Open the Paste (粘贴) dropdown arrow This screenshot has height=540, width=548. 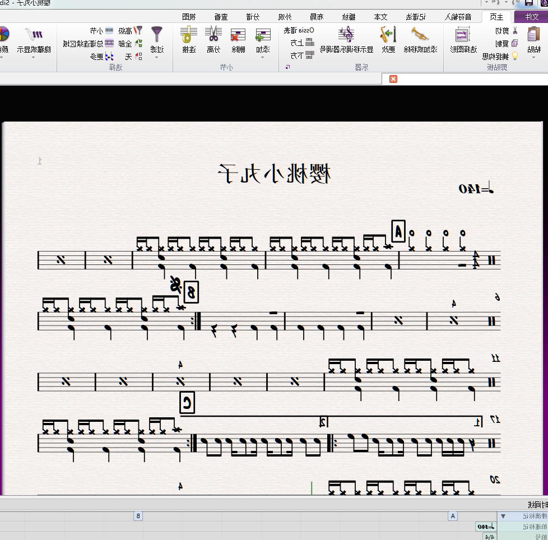(x=533, y=57)
